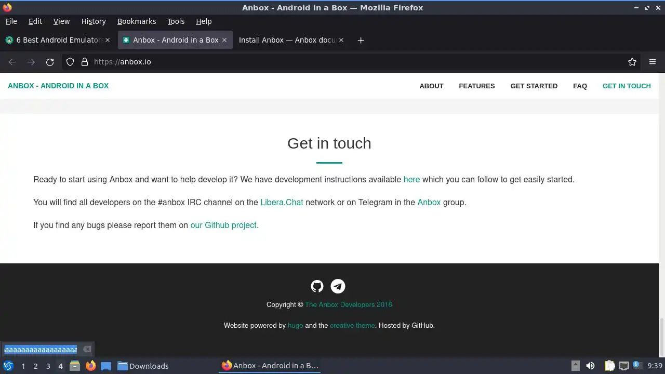665x374 pixels.
Task: Visit the creative theme link
Action: 352,326
